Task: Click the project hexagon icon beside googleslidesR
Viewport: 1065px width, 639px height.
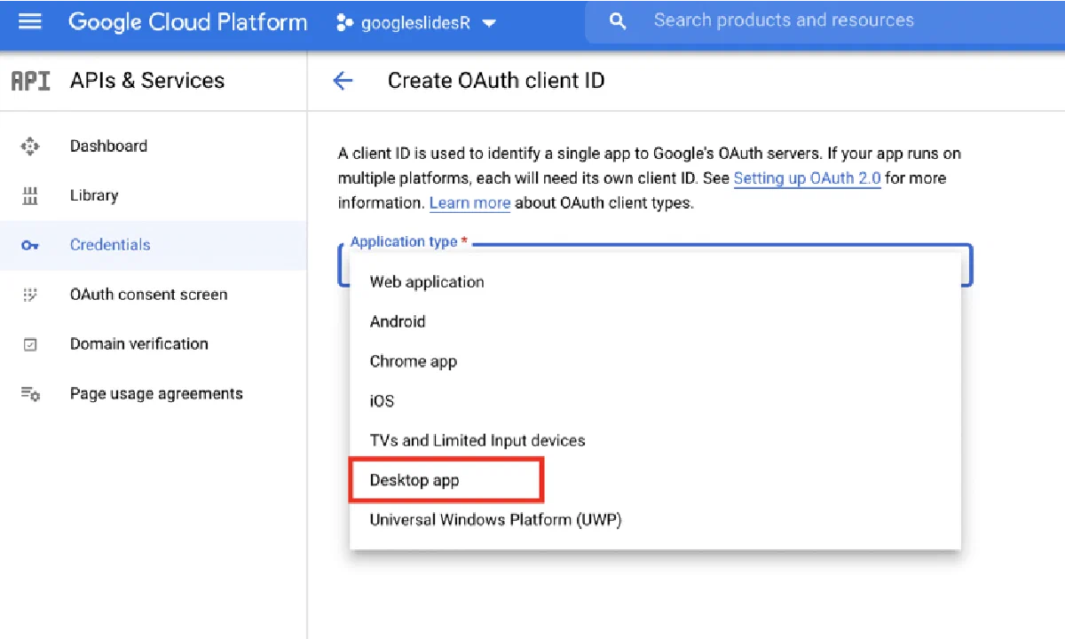Action: (x=345, y=23)
